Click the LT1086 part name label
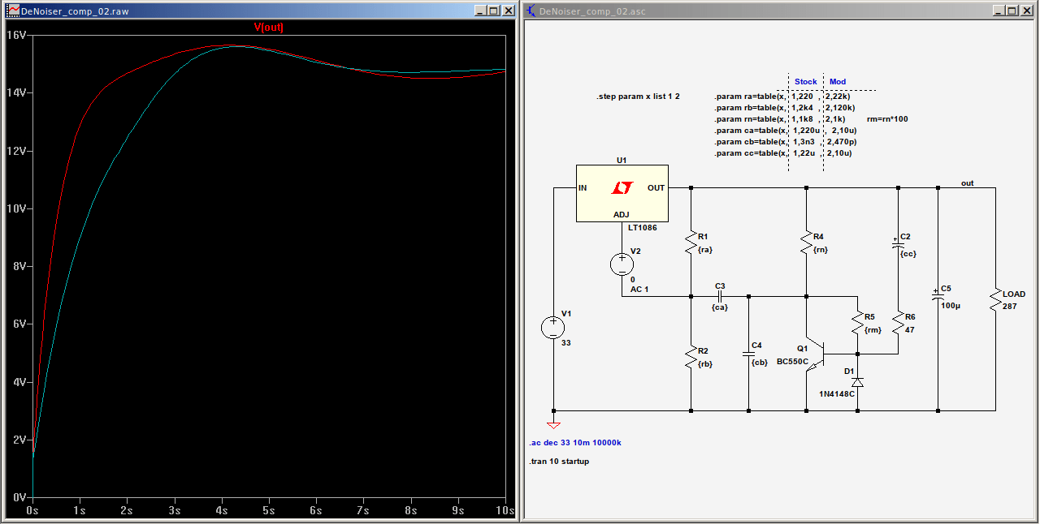This screenshot has width=1040, height=524. [642, 228]
